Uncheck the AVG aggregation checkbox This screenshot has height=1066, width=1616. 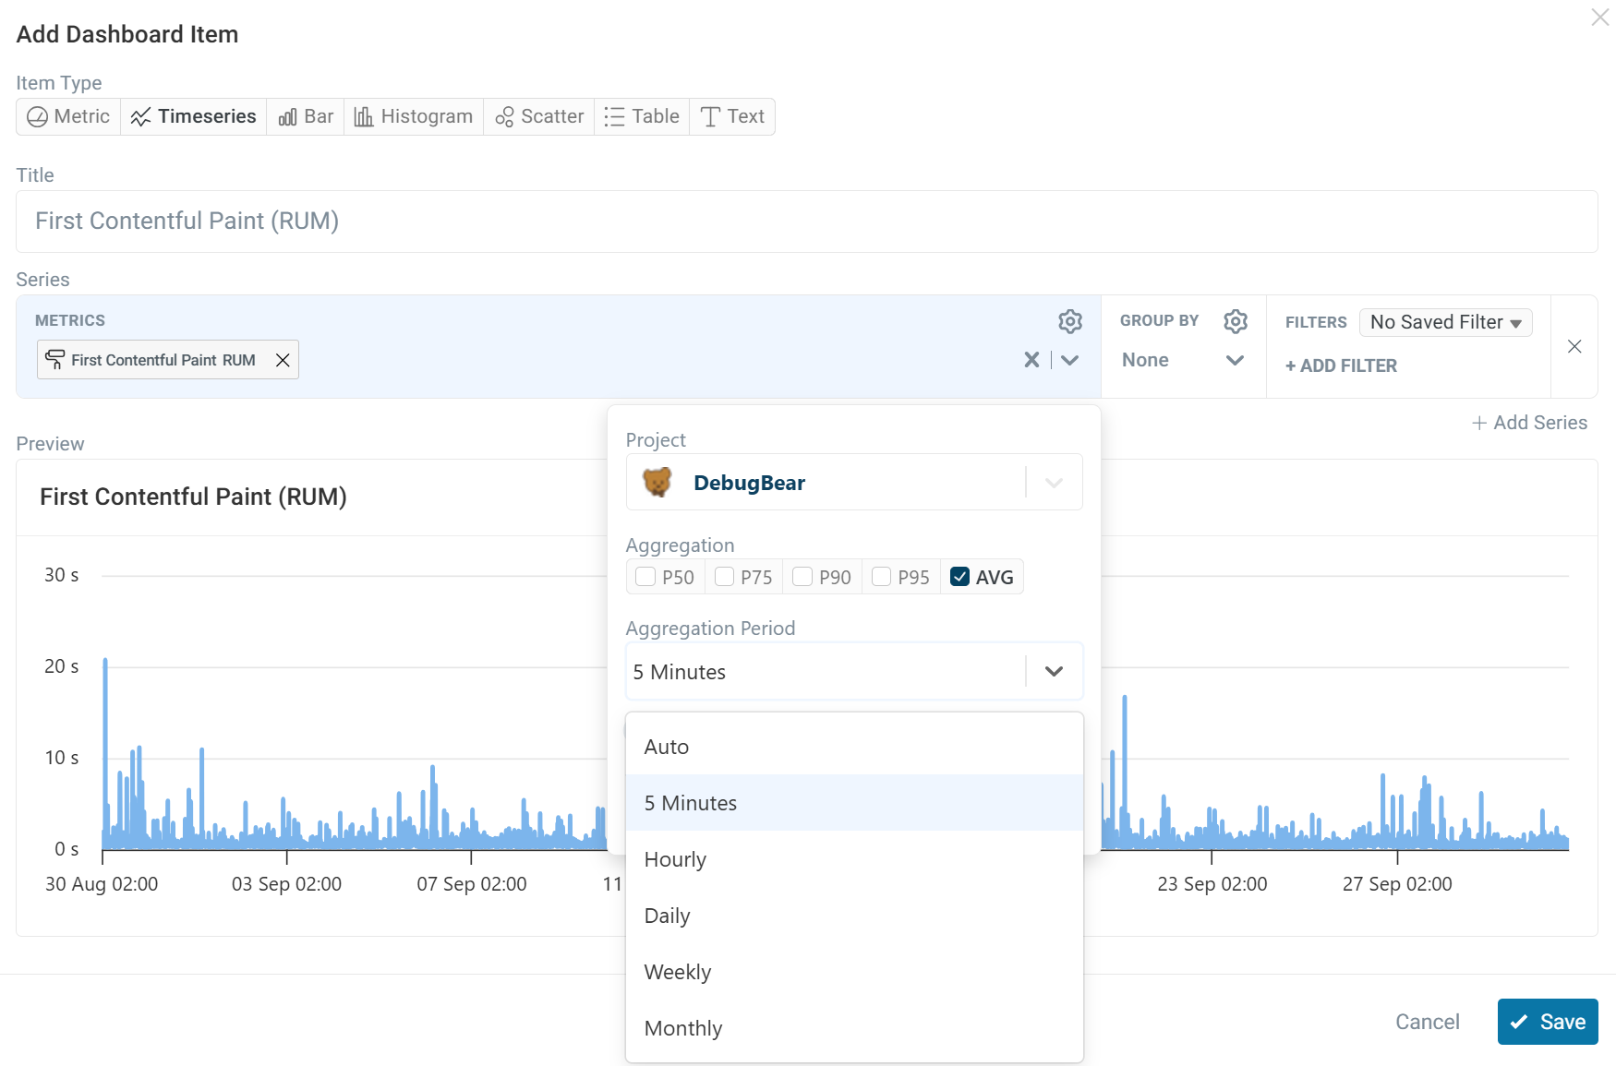coord(959,577)
